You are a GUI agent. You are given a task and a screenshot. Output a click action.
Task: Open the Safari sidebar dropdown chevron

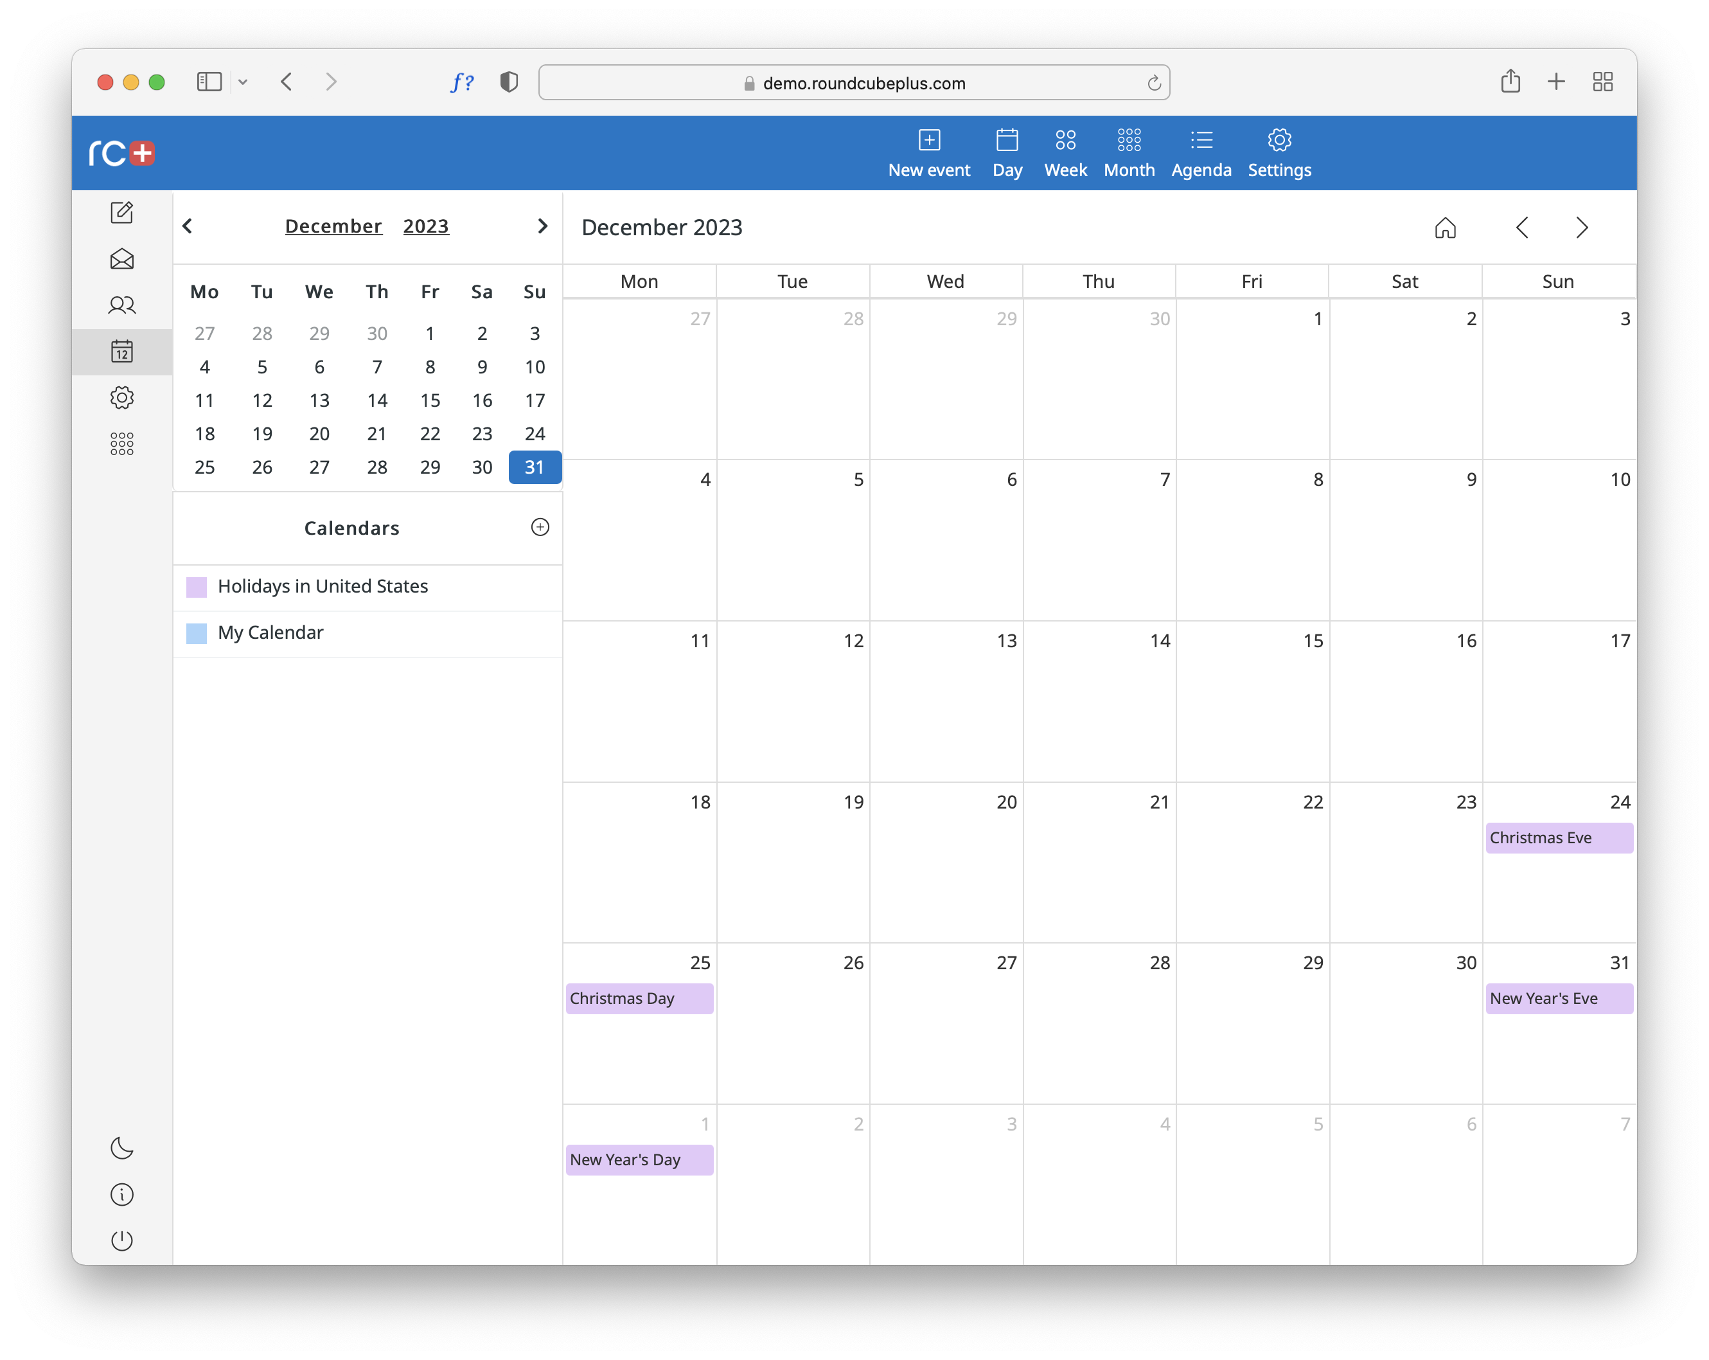tap(243, 82)
